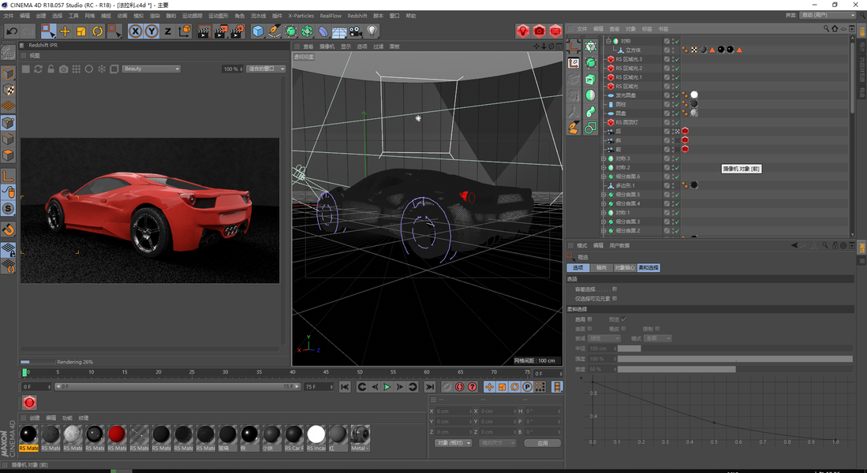The height and width of the screenshot is (473, 867).
Task: Go to end of animation
Action: pyautogui.click(x=430, y=387)
